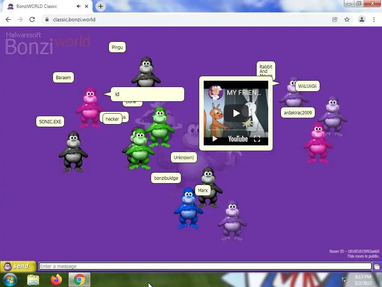Click the black Bonzi under the Pingu tag
382x287 pixels.
(x=146, y=72)
